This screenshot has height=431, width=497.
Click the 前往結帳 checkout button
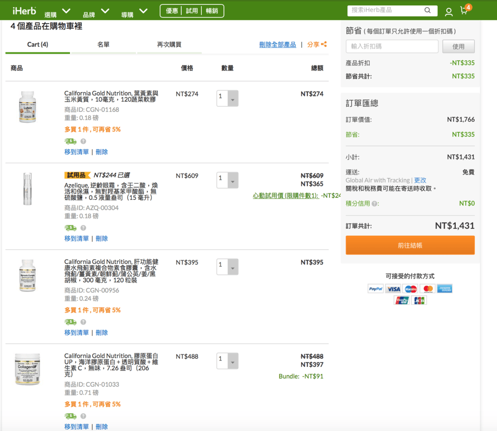pyautogui.click(x=410, y=245)
